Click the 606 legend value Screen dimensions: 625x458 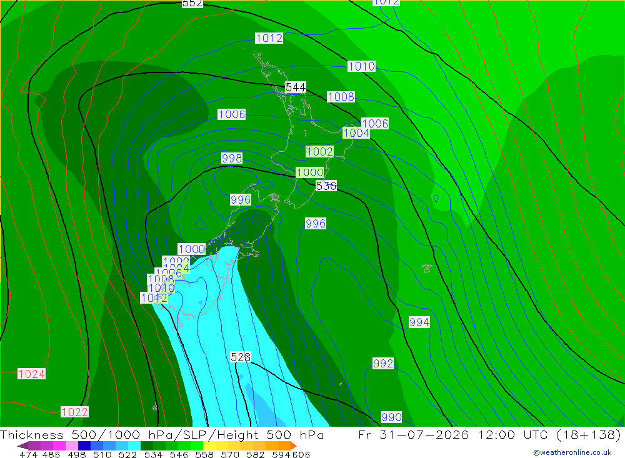tap(301, 454)
